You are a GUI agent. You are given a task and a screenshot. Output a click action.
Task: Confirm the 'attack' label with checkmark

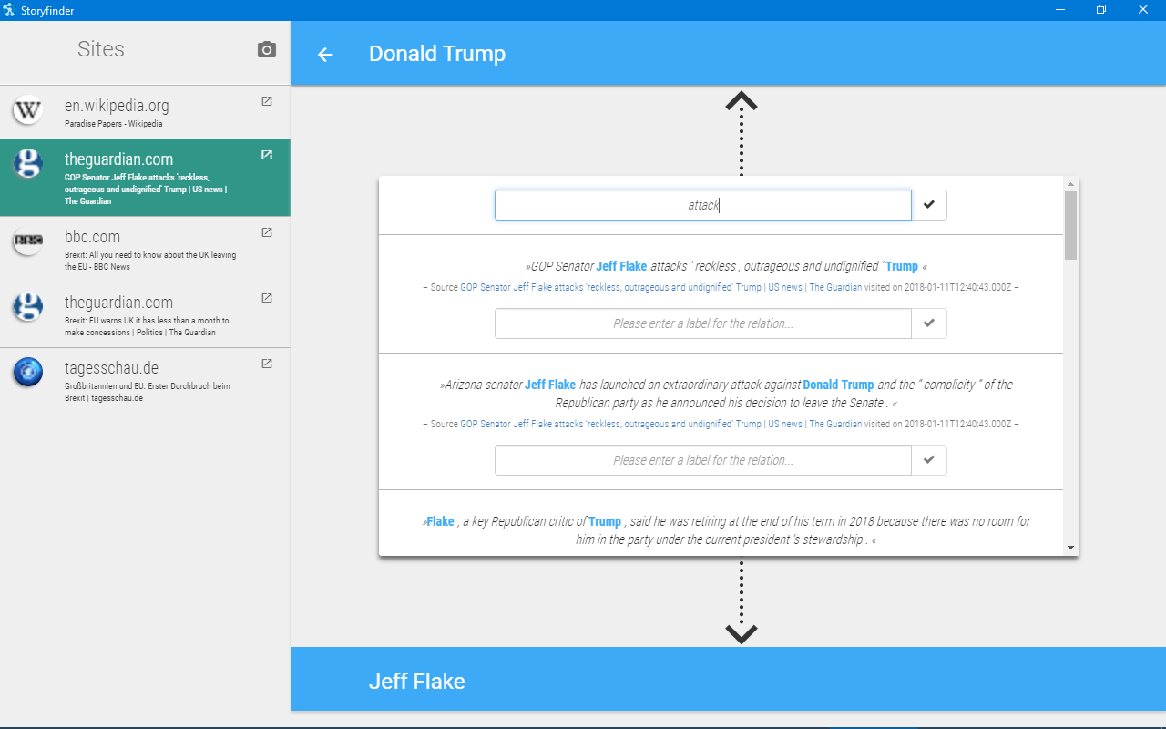[x=929, y=205]
